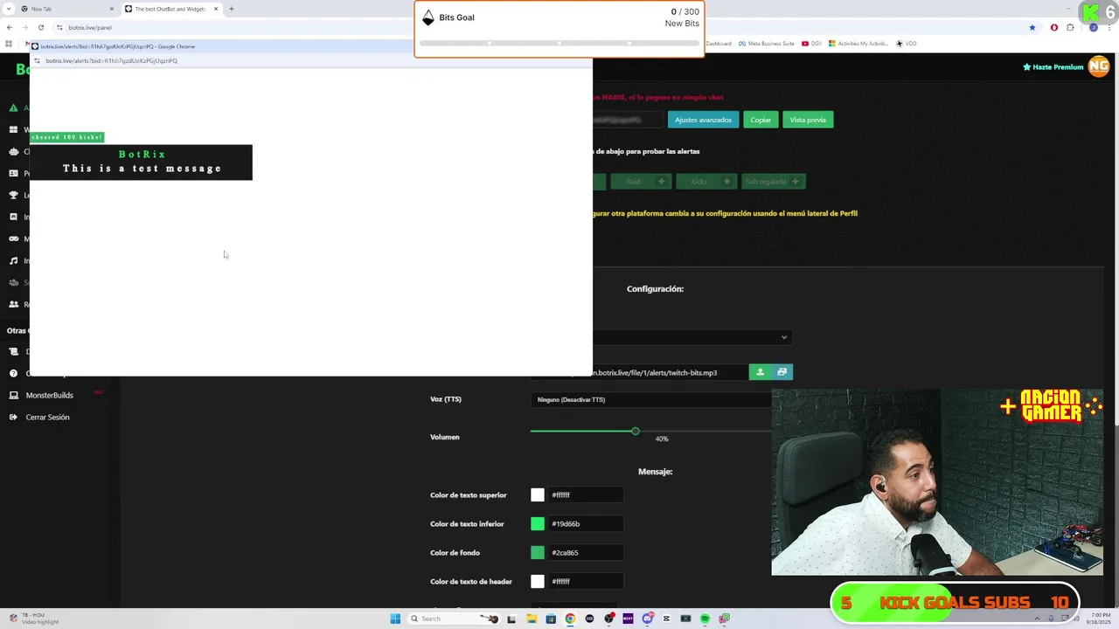Adjust the Volumen slider handle
Image resolution: width=1119 pixels, height=629 pixels.
click(x=636, y=431)
